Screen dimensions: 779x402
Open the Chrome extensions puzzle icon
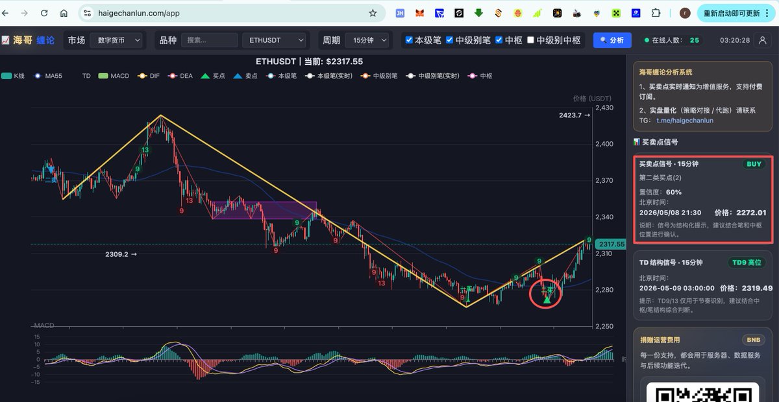pos(656,13)
